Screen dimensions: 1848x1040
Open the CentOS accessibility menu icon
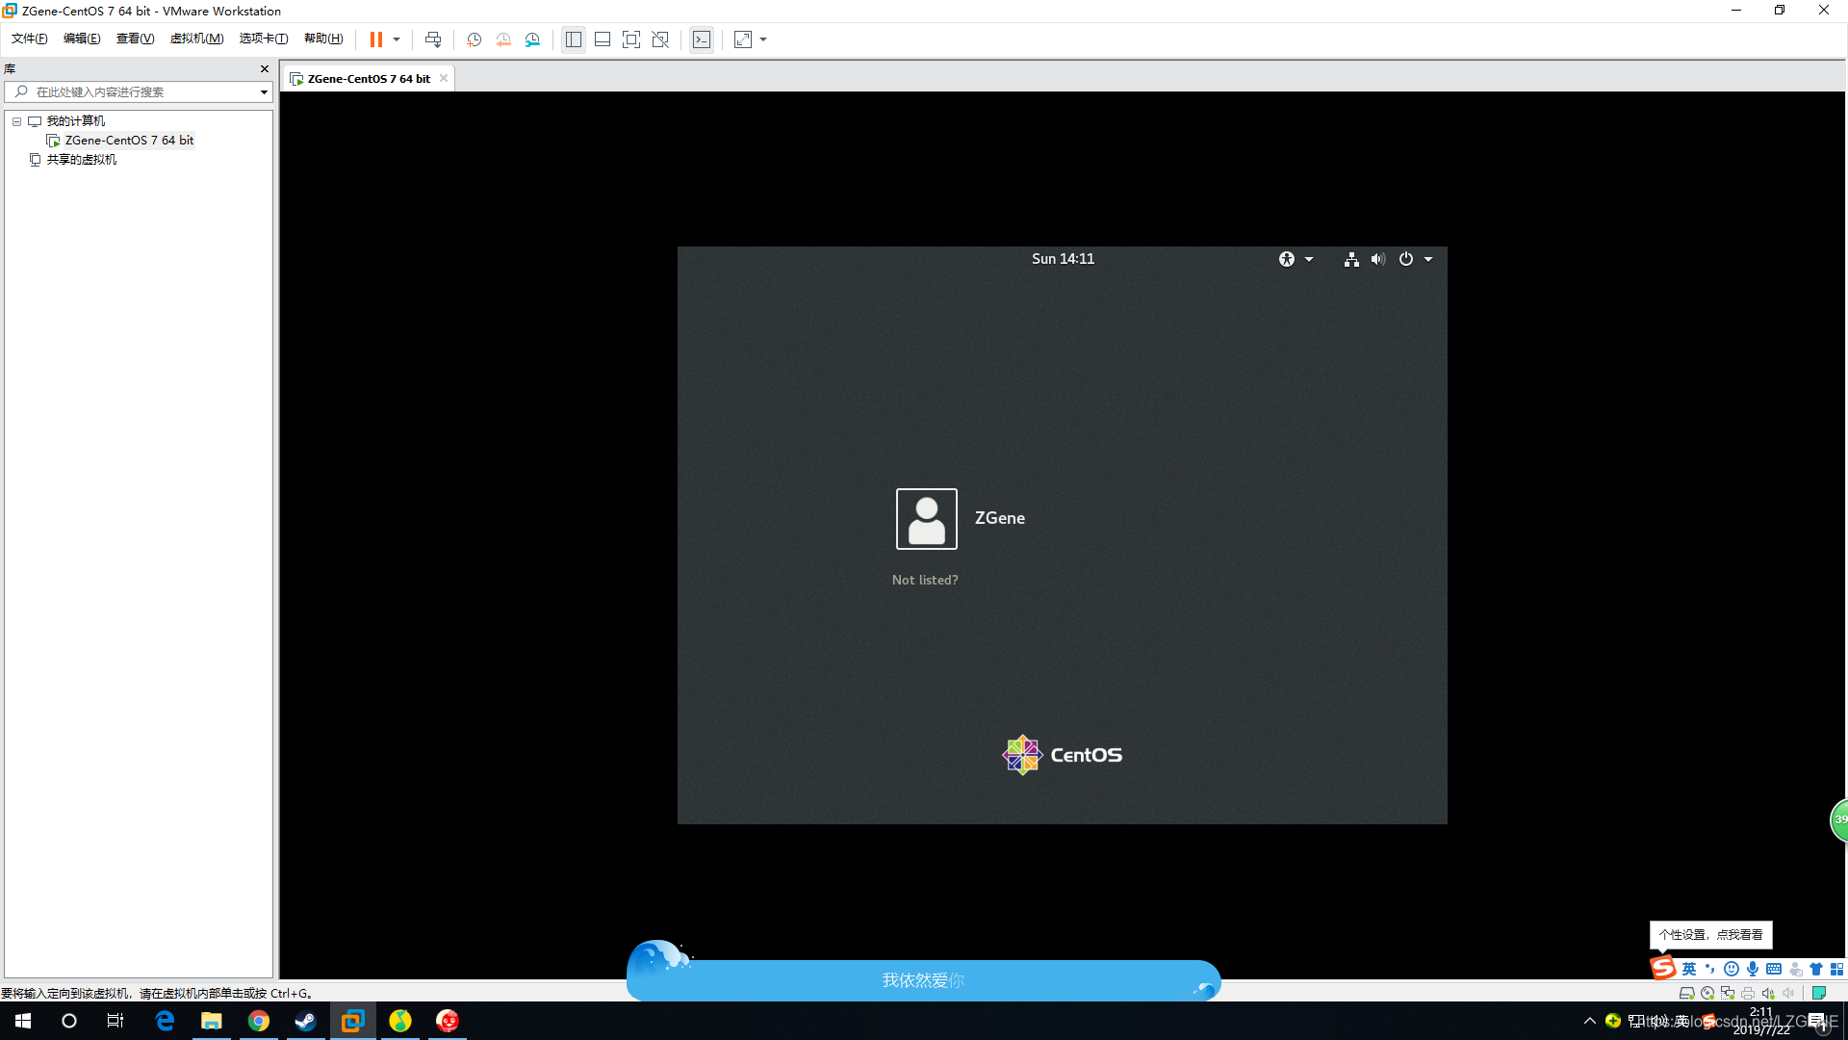coord(1287,258)
